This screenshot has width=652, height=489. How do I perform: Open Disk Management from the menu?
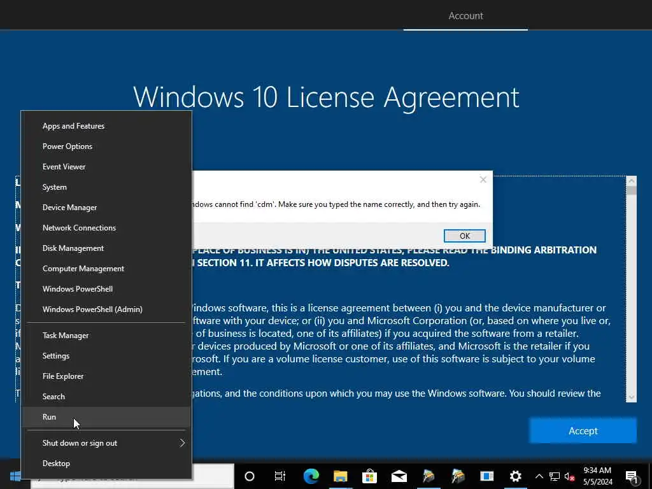(106, 248)
